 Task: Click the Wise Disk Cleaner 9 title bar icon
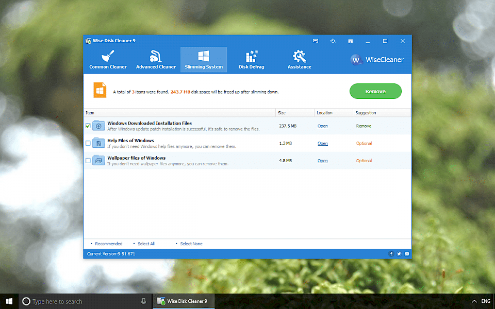pyautogui.click(x=88, y=41)
